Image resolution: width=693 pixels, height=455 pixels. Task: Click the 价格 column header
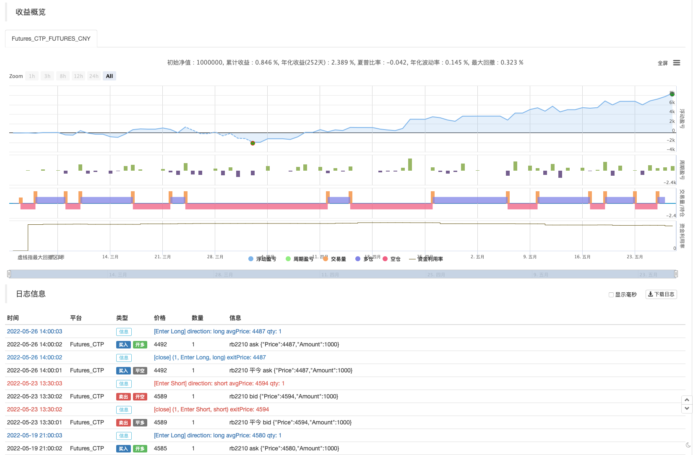pos(160,318)
